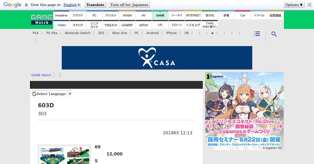Open the シニアガイド tab
This screenshot has height=164, width=314.
click(94, 25)
